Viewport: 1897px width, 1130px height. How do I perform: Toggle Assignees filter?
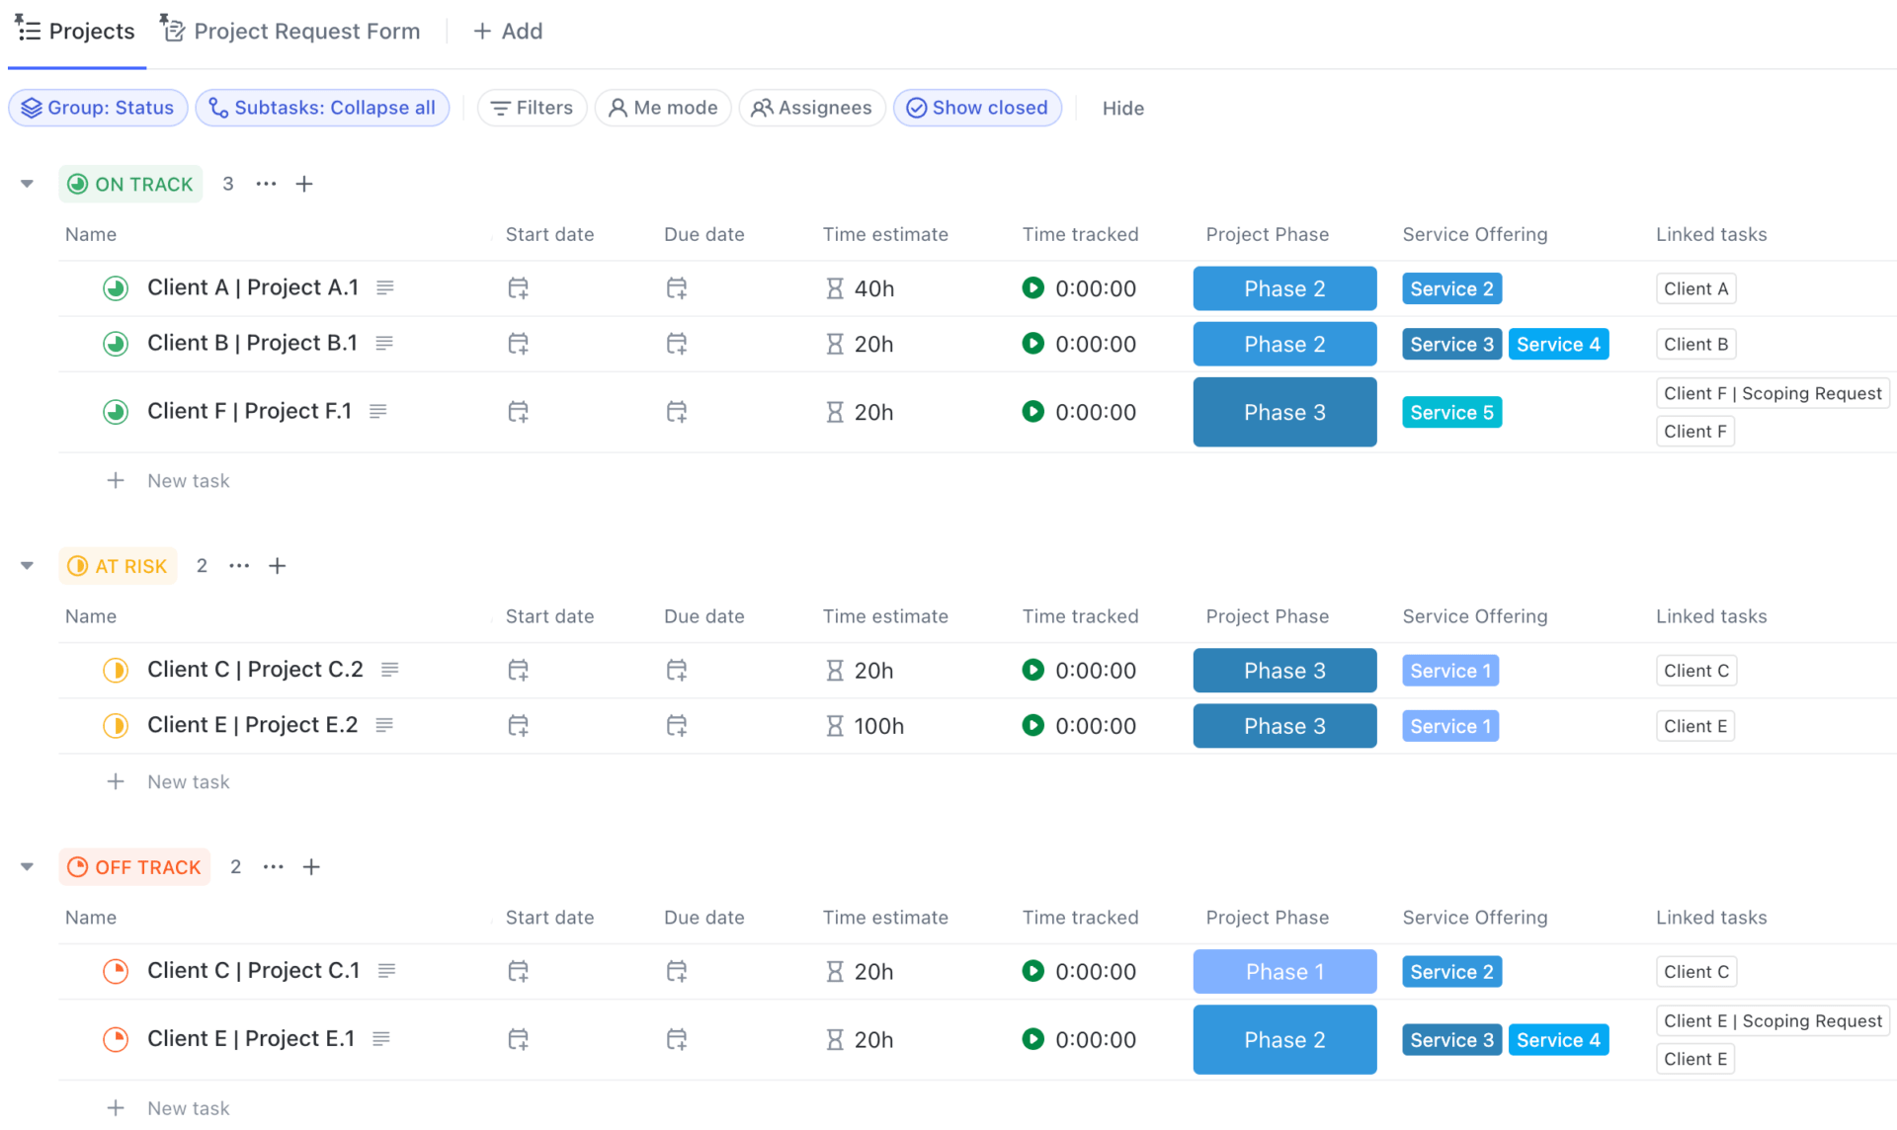(812, 108)
